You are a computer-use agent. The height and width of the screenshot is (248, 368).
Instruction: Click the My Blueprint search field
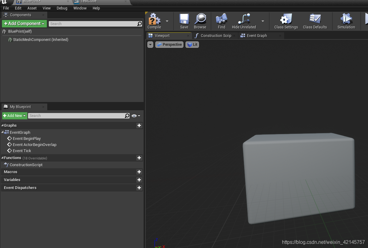tap(76, 116)
